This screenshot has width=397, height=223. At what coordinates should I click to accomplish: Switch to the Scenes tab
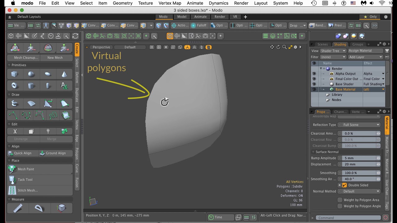tap(323, 44)
